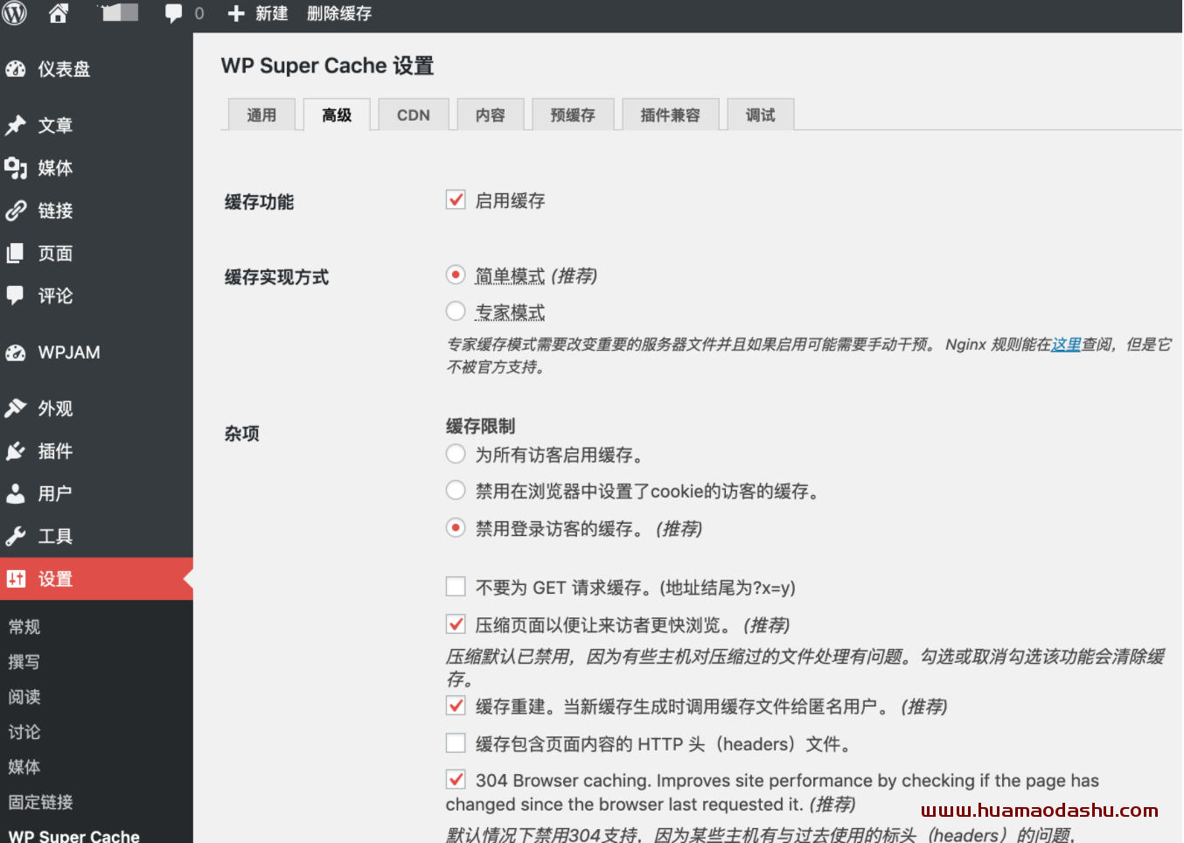The height and width of the screenshot is (843, 1184).
Task: Click the plus icon for 新建
Action: [x=236, y=14]
